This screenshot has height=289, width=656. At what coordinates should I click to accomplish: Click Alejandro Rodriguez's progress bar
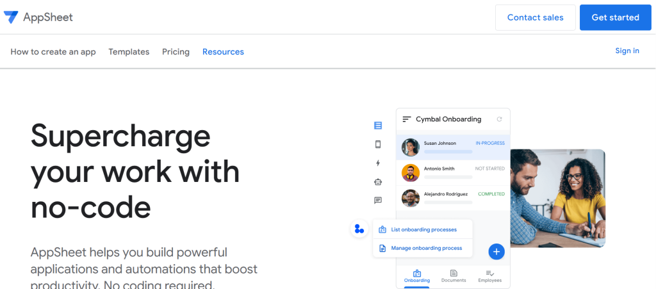point(448,202)
